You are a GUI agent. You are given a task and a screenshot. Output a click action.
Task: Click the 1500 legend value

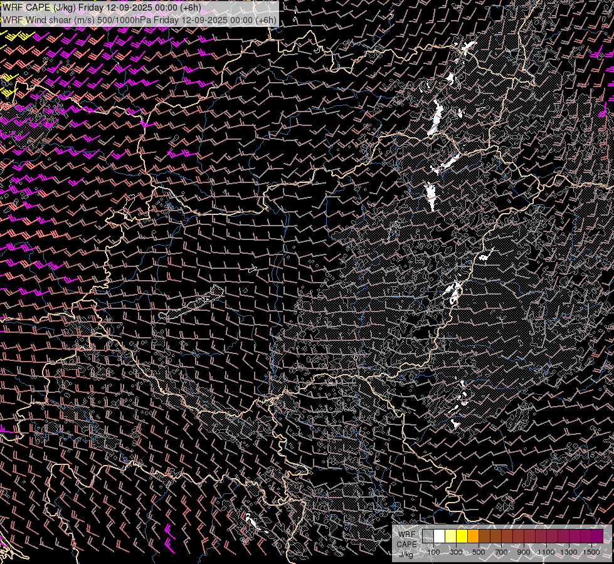point(591,552)
